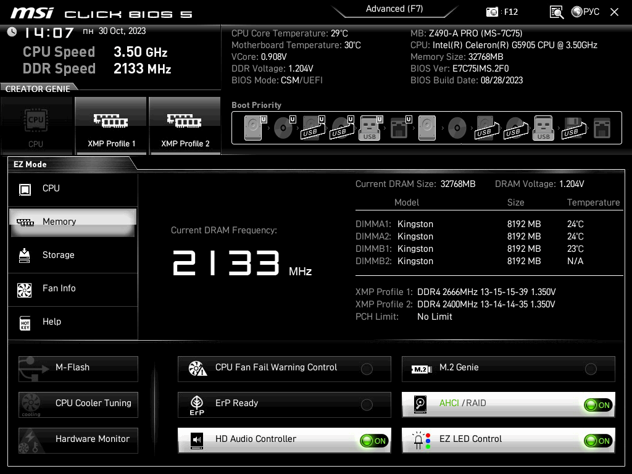Show Fan Info

[73, 289]
